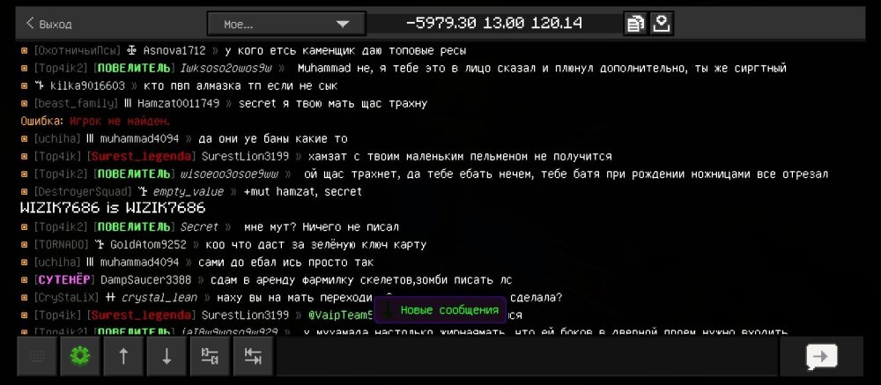Tap the [beast_family] clan tag
Screen dimensions: 881x385
(76, 103)
